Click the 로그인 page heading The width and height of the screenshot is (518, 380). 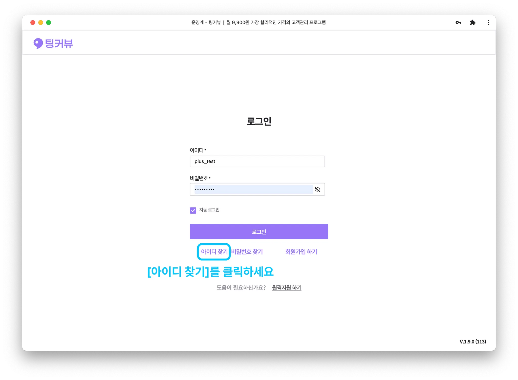(x=259, y=121)
